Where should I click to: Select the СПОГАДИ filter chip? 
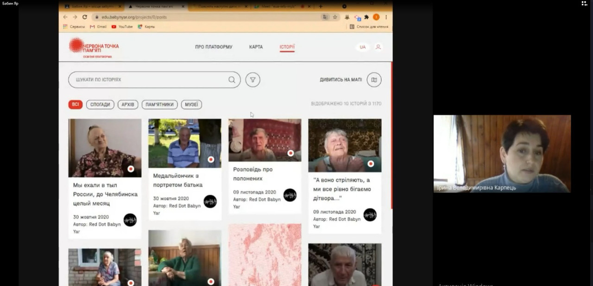[100, 104]
